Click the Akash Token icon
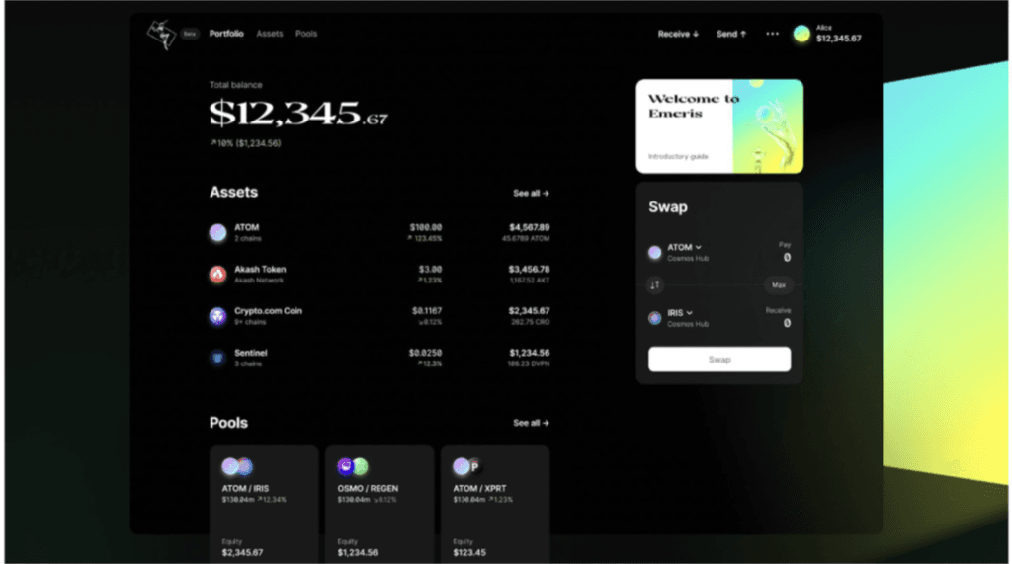The height and width of the screenshot is (564, 1012). pyautogui.click(x=218, y=275)
